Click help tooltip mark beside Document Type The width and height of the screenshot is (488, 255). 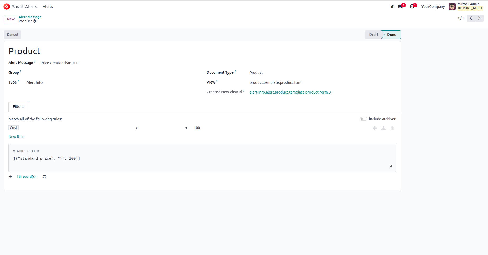[235, 71]
